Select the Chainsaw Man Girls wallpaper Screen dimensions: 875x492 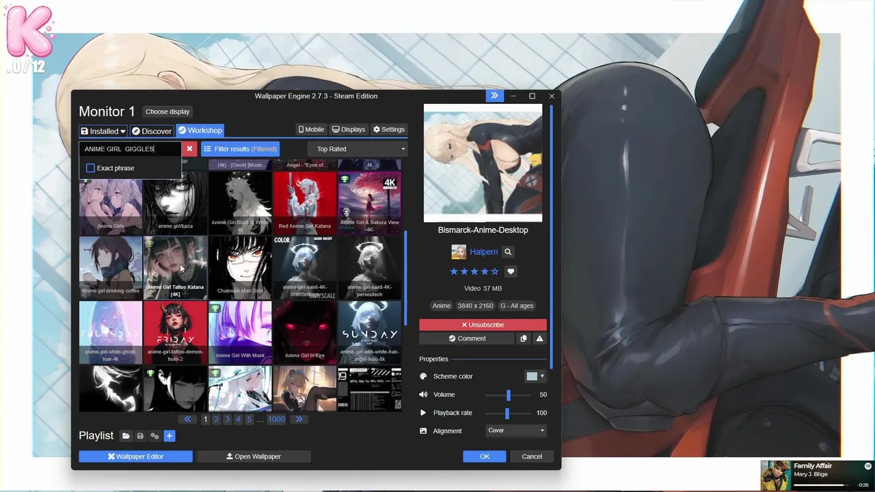click(x=240, y=268)
